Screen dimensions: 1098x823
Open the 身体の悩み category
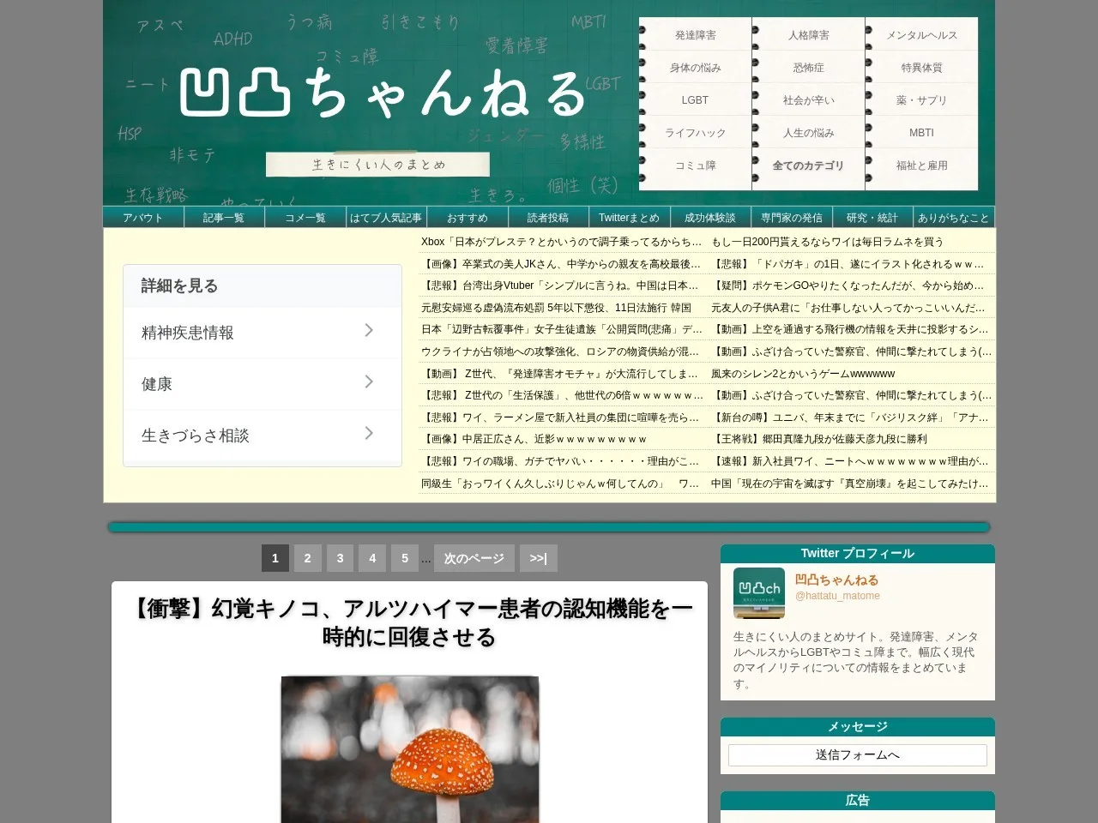click(696, 68)
